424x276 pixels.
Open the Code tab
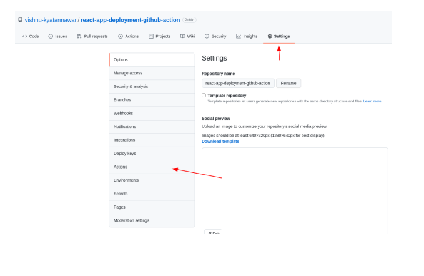click(31, 36)
